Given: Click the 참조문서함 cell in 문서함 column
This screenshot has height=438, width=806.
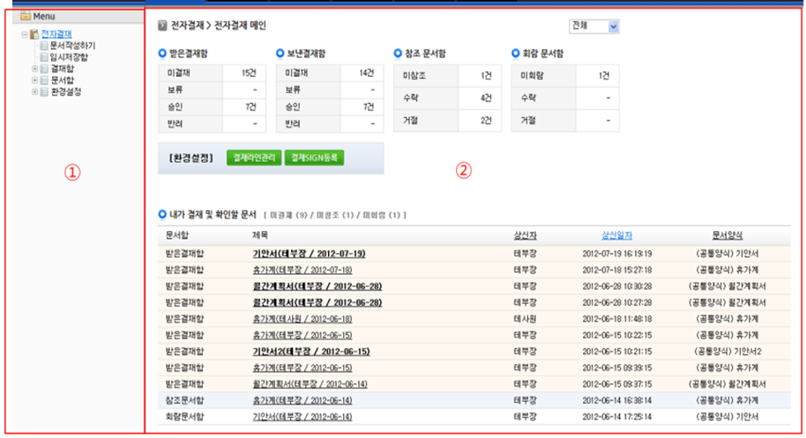Looking at the screenshot, I should pyautogui.click(x=184, y=400).
